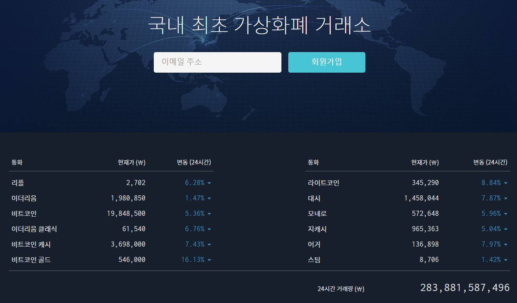
Task: Click the price 572,648
Action: tap(425, 214)
